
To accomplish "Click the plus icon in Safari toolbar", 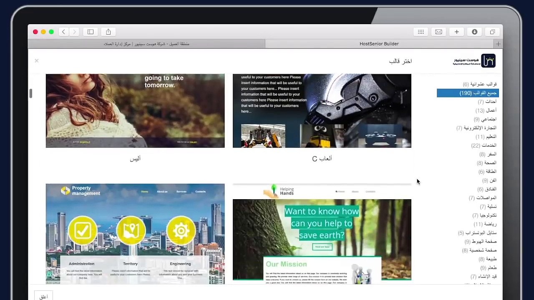I will coord(457,32).
